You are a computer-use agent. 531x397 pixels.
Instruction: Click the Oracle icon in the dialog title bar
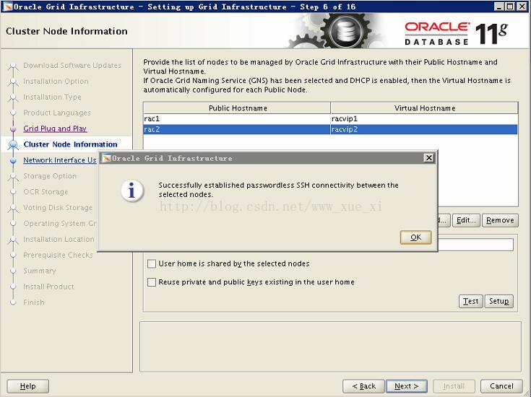tap(106, 158)
